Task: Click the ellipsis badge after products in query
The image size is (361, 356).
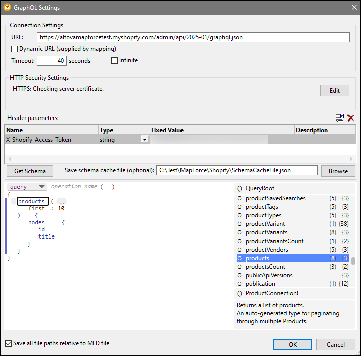Action: pos(61,201)
